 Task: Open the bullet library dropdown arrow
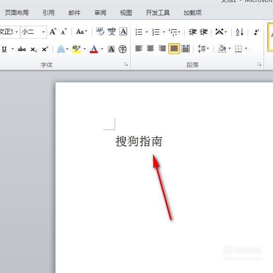[146, 32]
